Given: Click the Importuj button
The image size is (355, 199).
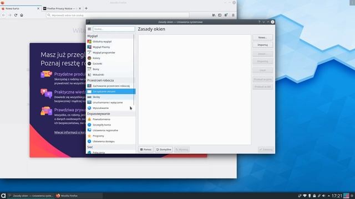Looking at the screenshot, I should [262, 45].
